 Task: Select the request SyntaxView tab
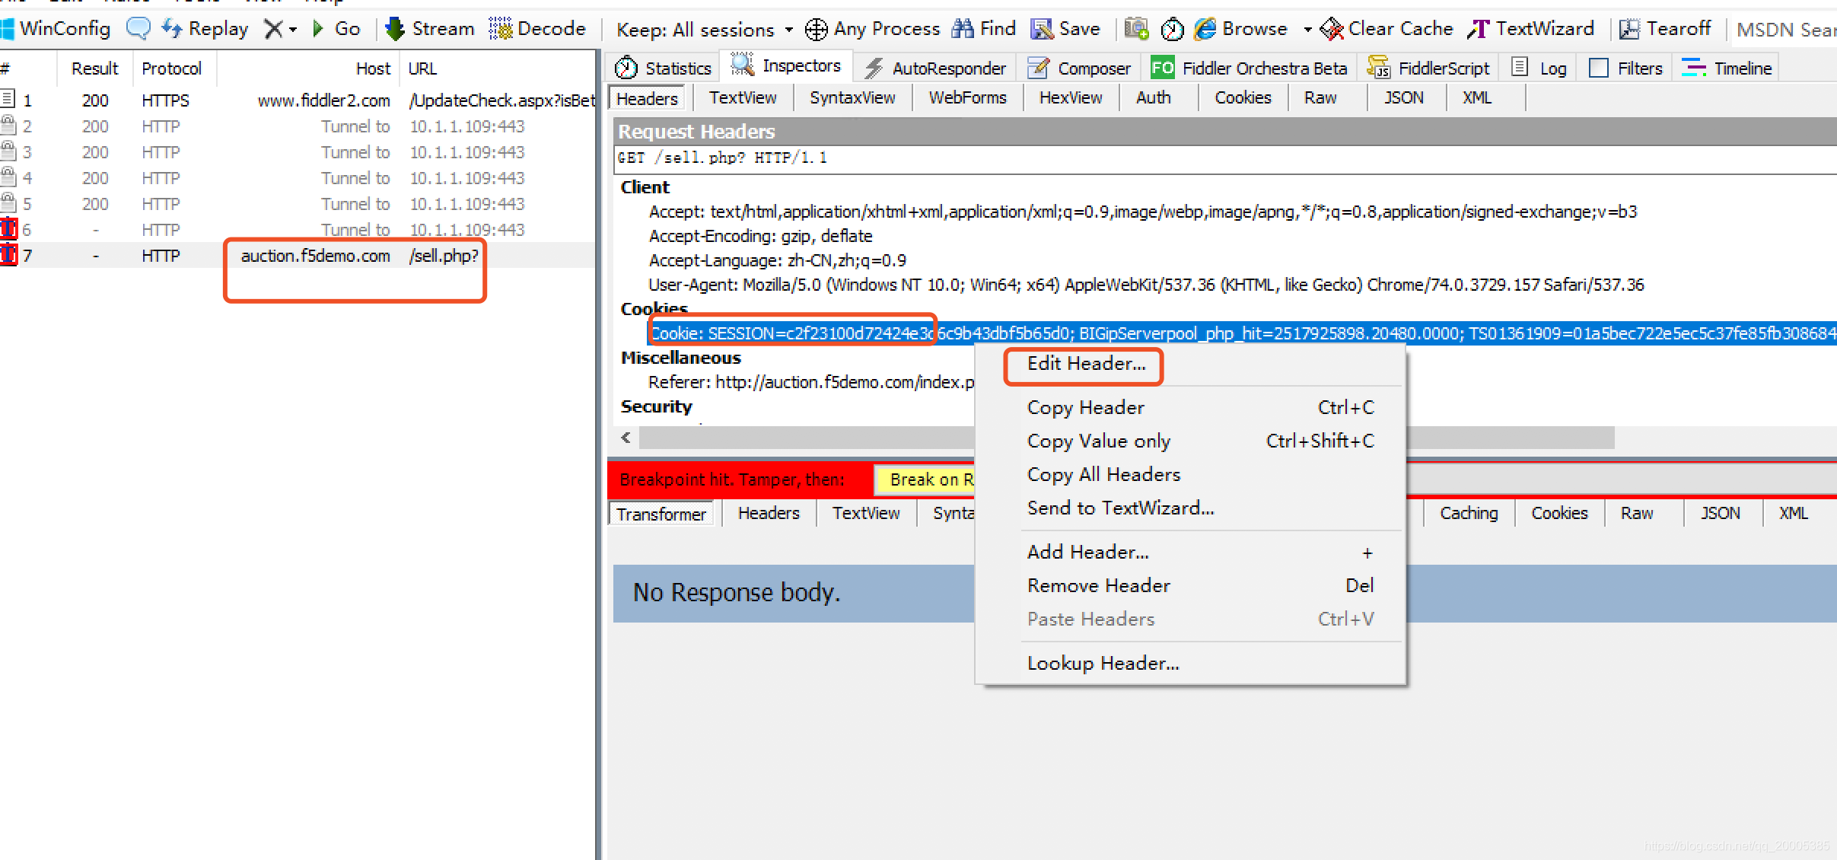(x=852, y=97)
